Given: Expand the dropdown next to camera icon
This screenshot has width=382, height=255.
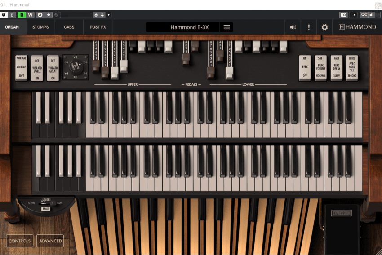Looking at the screenshot, I should click(x=353, y=15).
